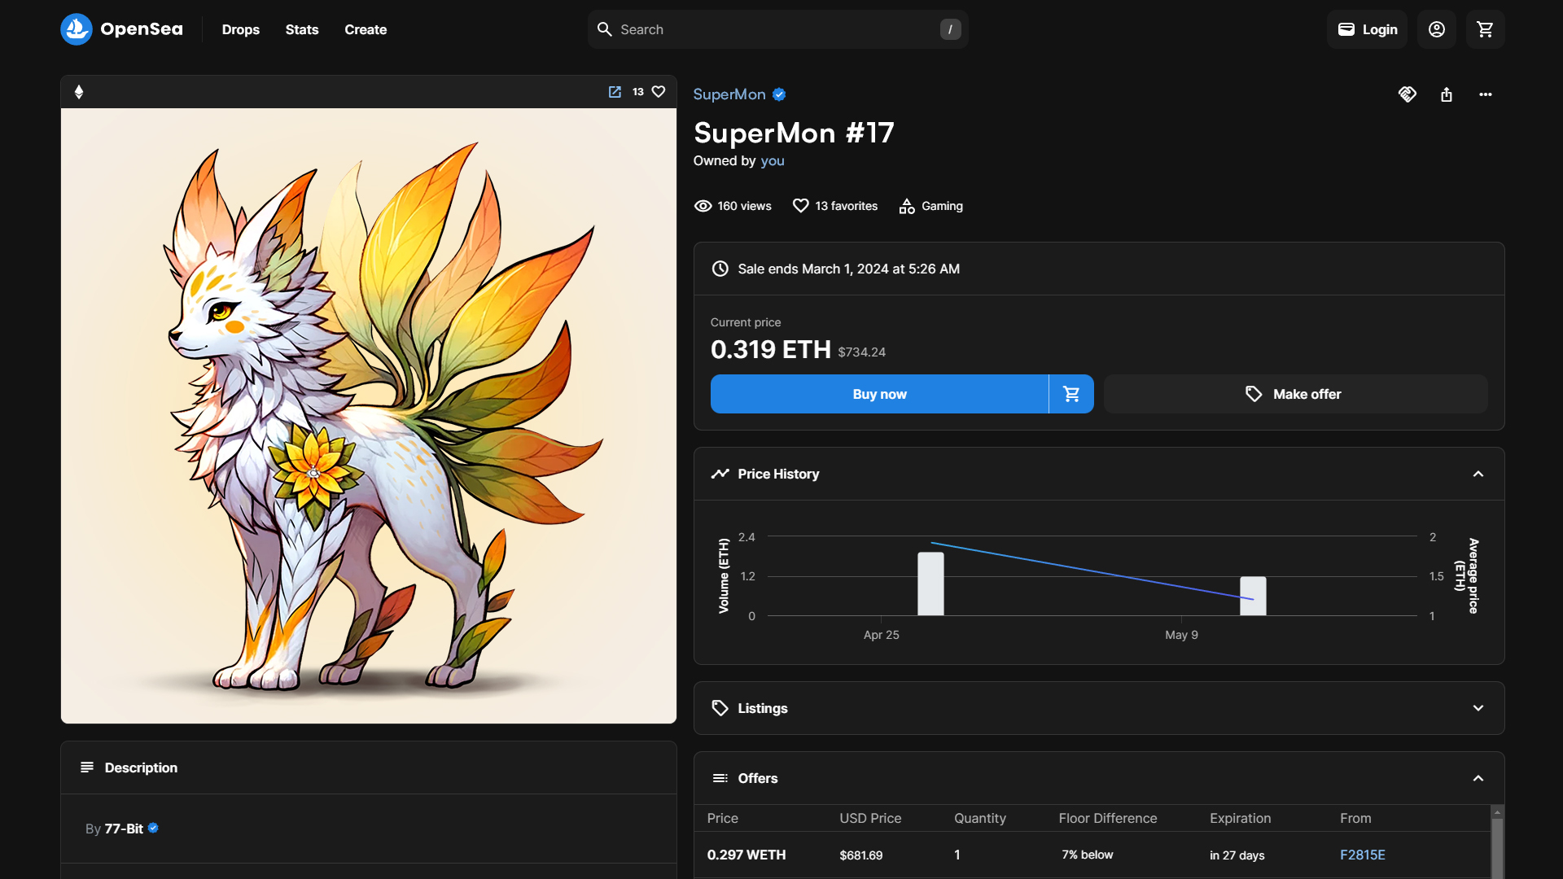Add to cart icon beside Buy now
The image size is (1563, 879).
click(x=1071, y=394)
